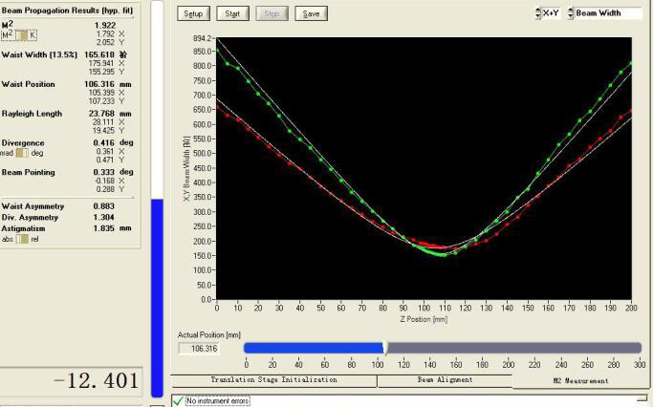Save the measurement results

(309, 14)
